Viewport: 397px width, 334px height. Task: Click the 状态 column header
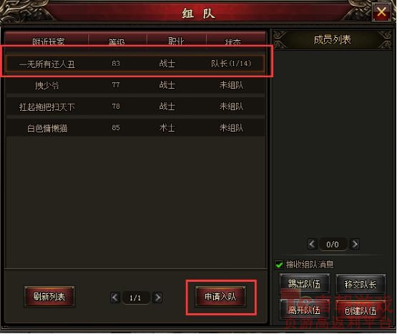click(233, 41)
